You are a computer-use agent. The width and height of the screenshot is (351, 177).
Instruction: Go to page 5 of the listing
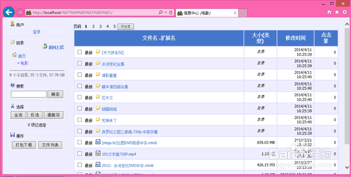click(x=114, y=26)
